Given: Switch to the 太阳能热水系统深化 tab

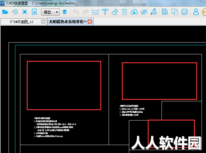Looking at the screenshot, I should [x=70, y=22].
